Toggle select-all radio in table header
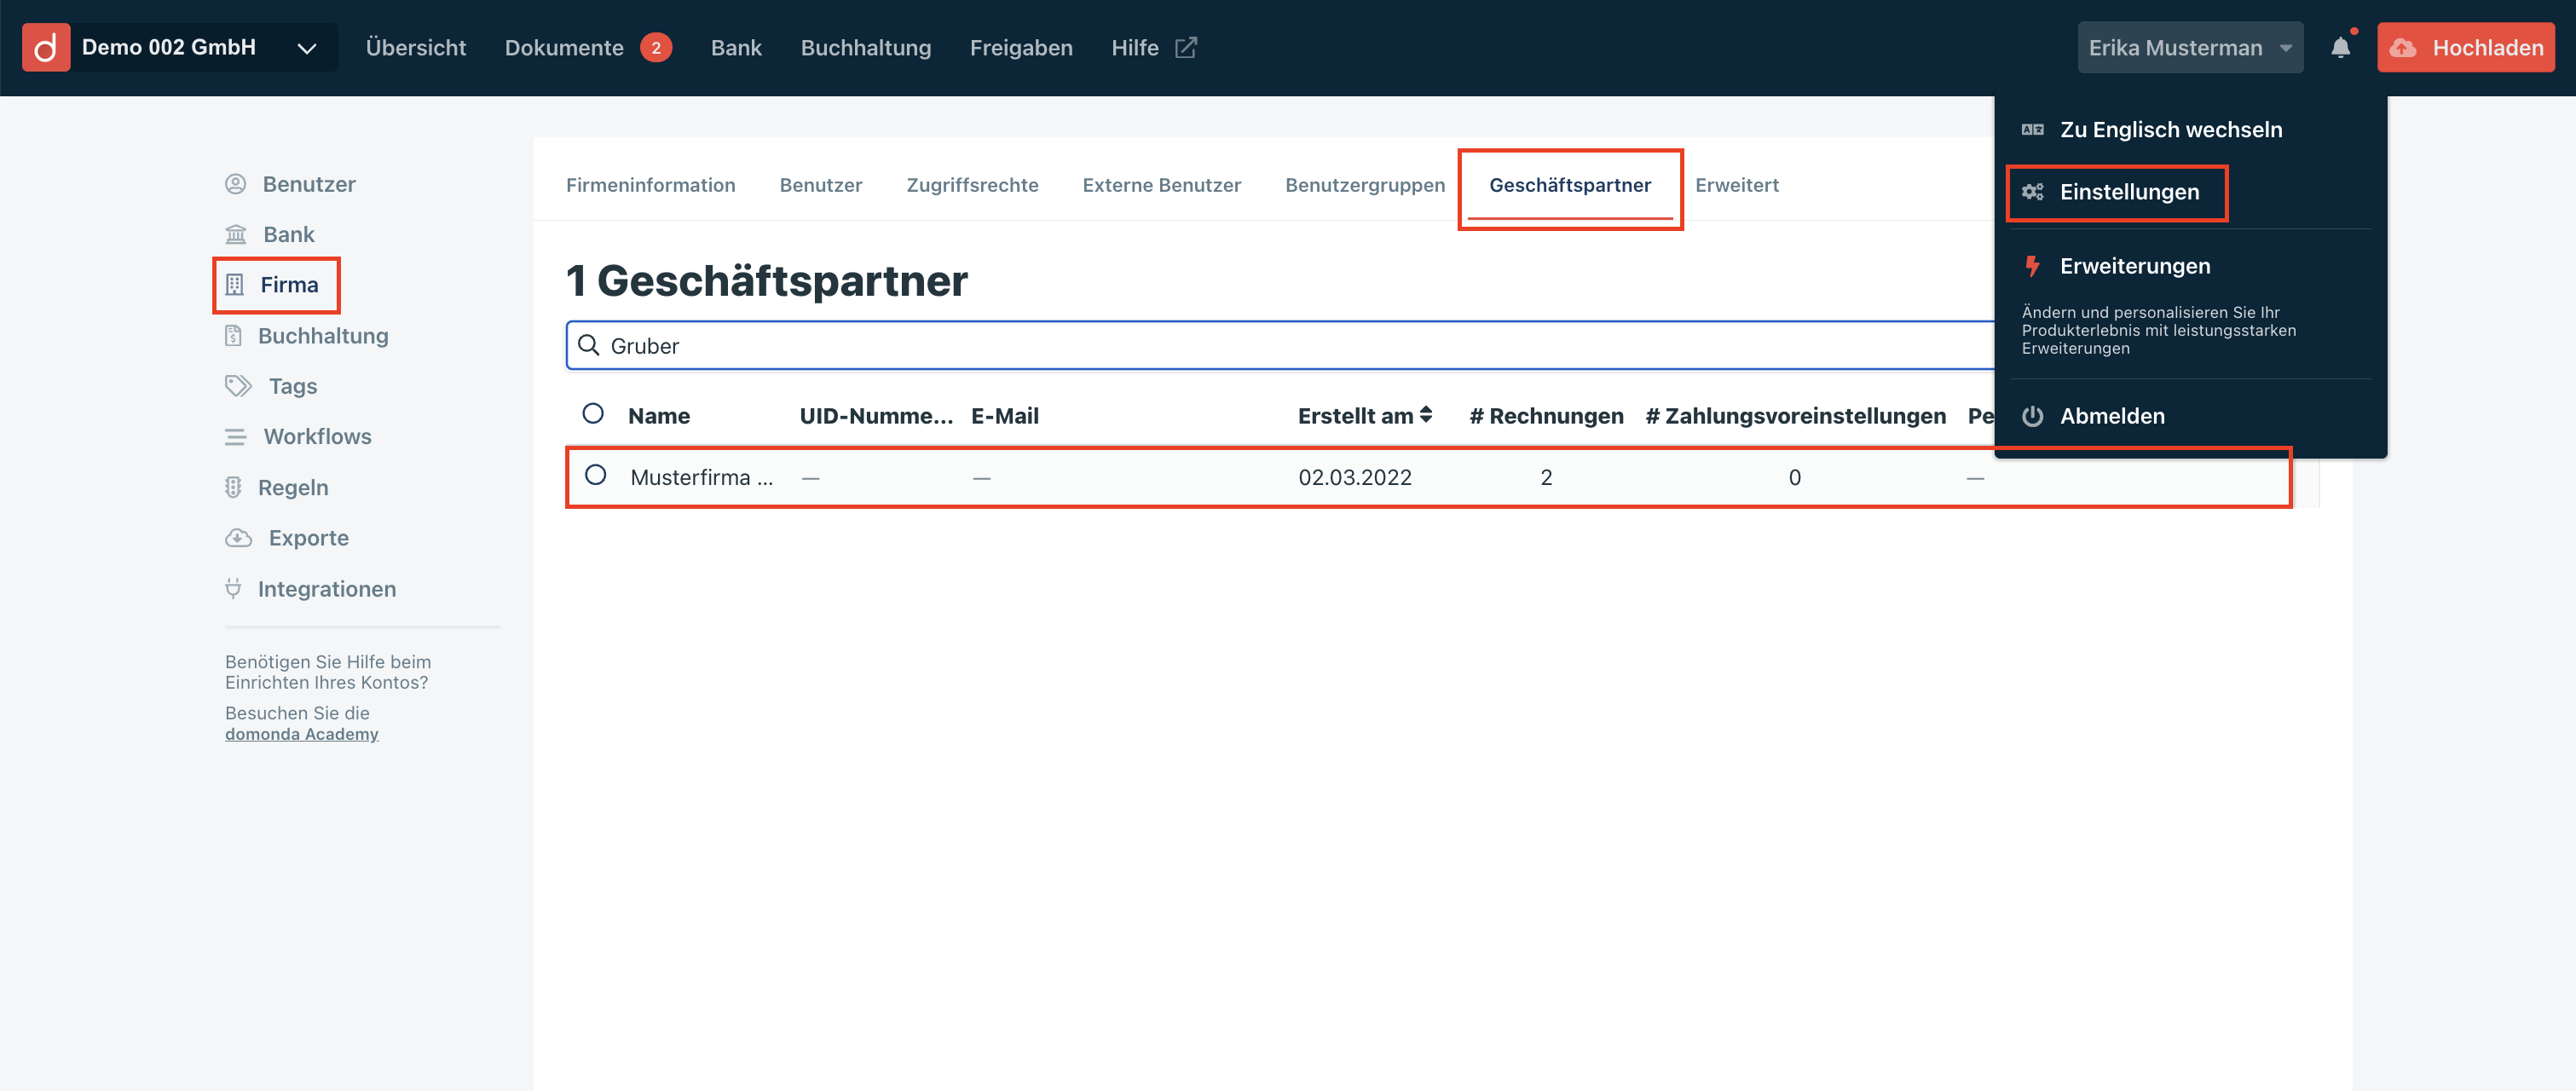Image resolution: width=2576 pixels, height=1091 pixels. [x=593, y=413]
